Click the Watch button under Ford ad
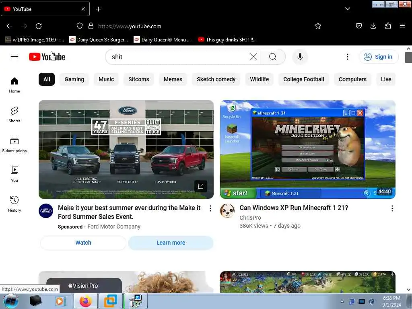Viewport: 412px width, 309px height. coord(83,243)
